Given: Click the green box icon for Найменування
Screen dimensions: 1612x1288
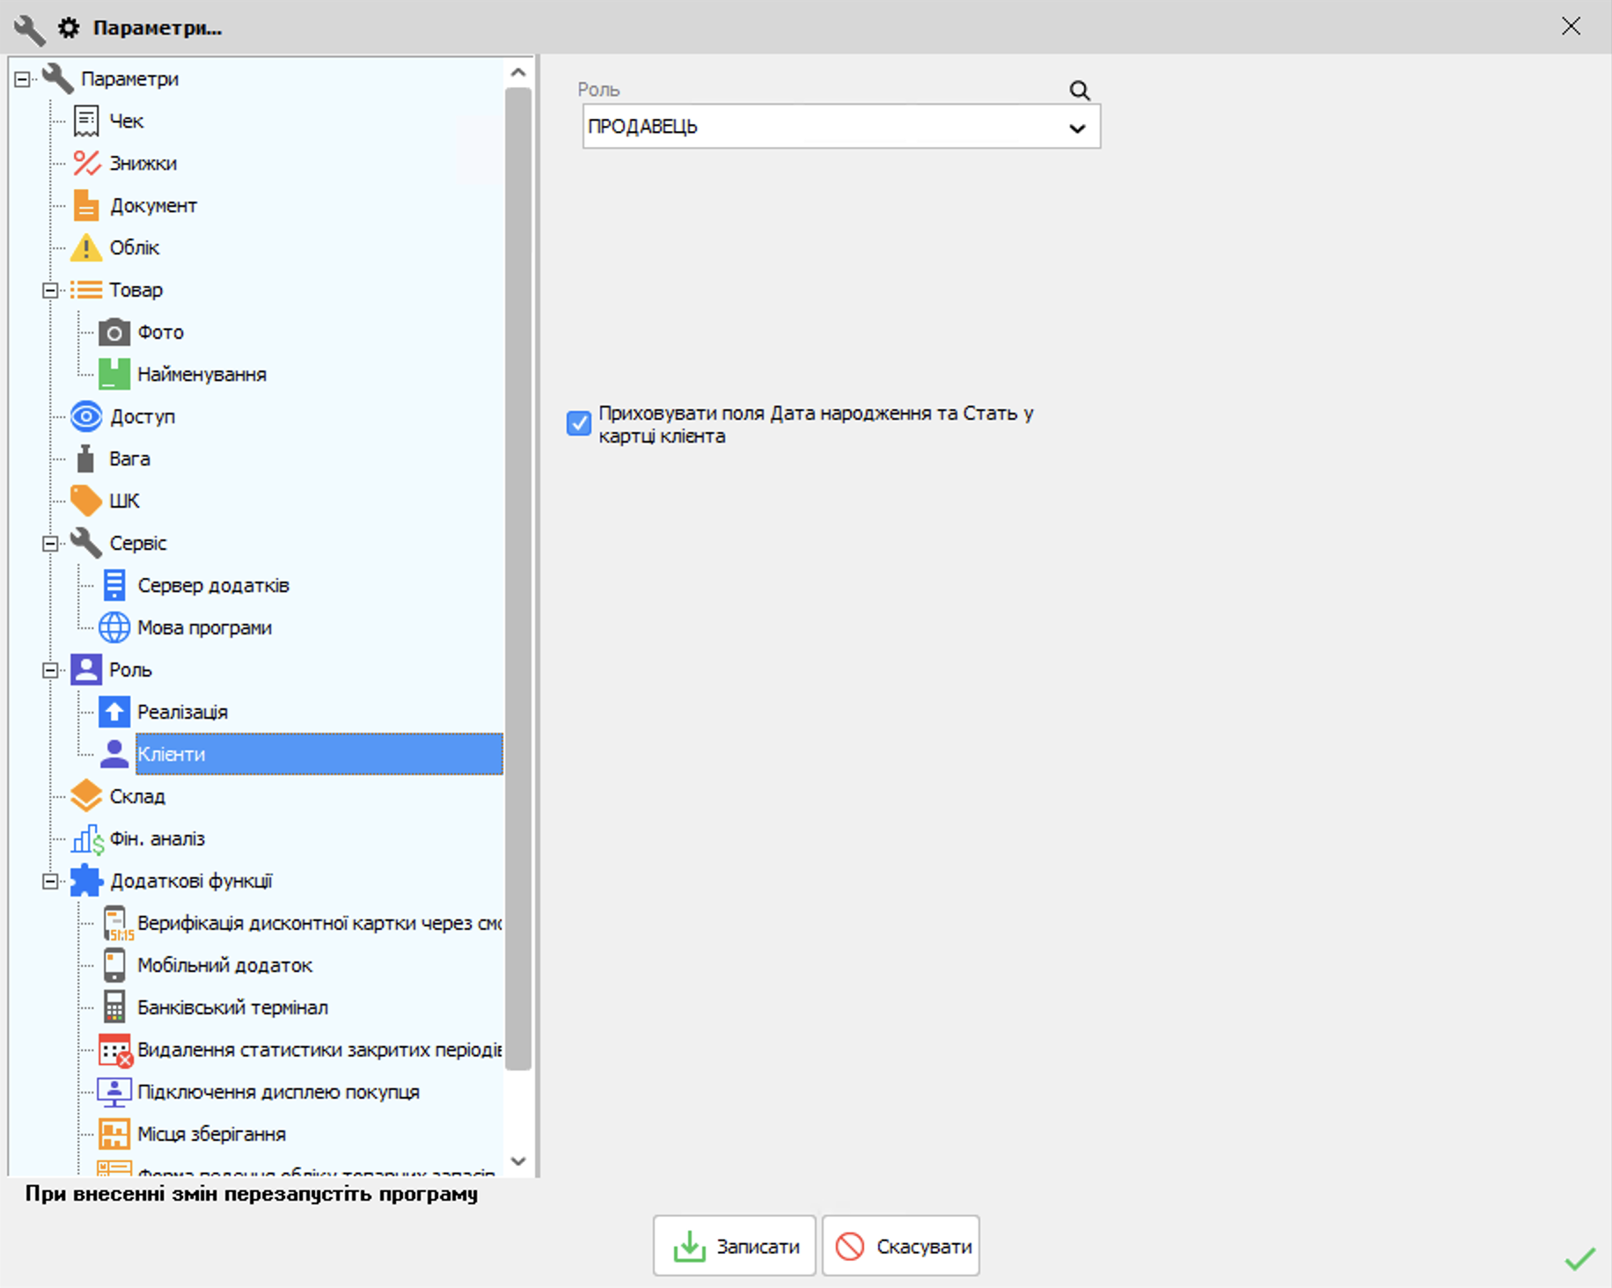Looking at the screenshot, I should 114,374.
